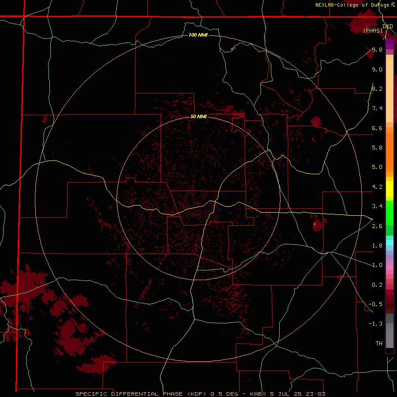This screenshot has width=397, height=397.
Task: Pick the orange band of color scale
Action: 390,152
